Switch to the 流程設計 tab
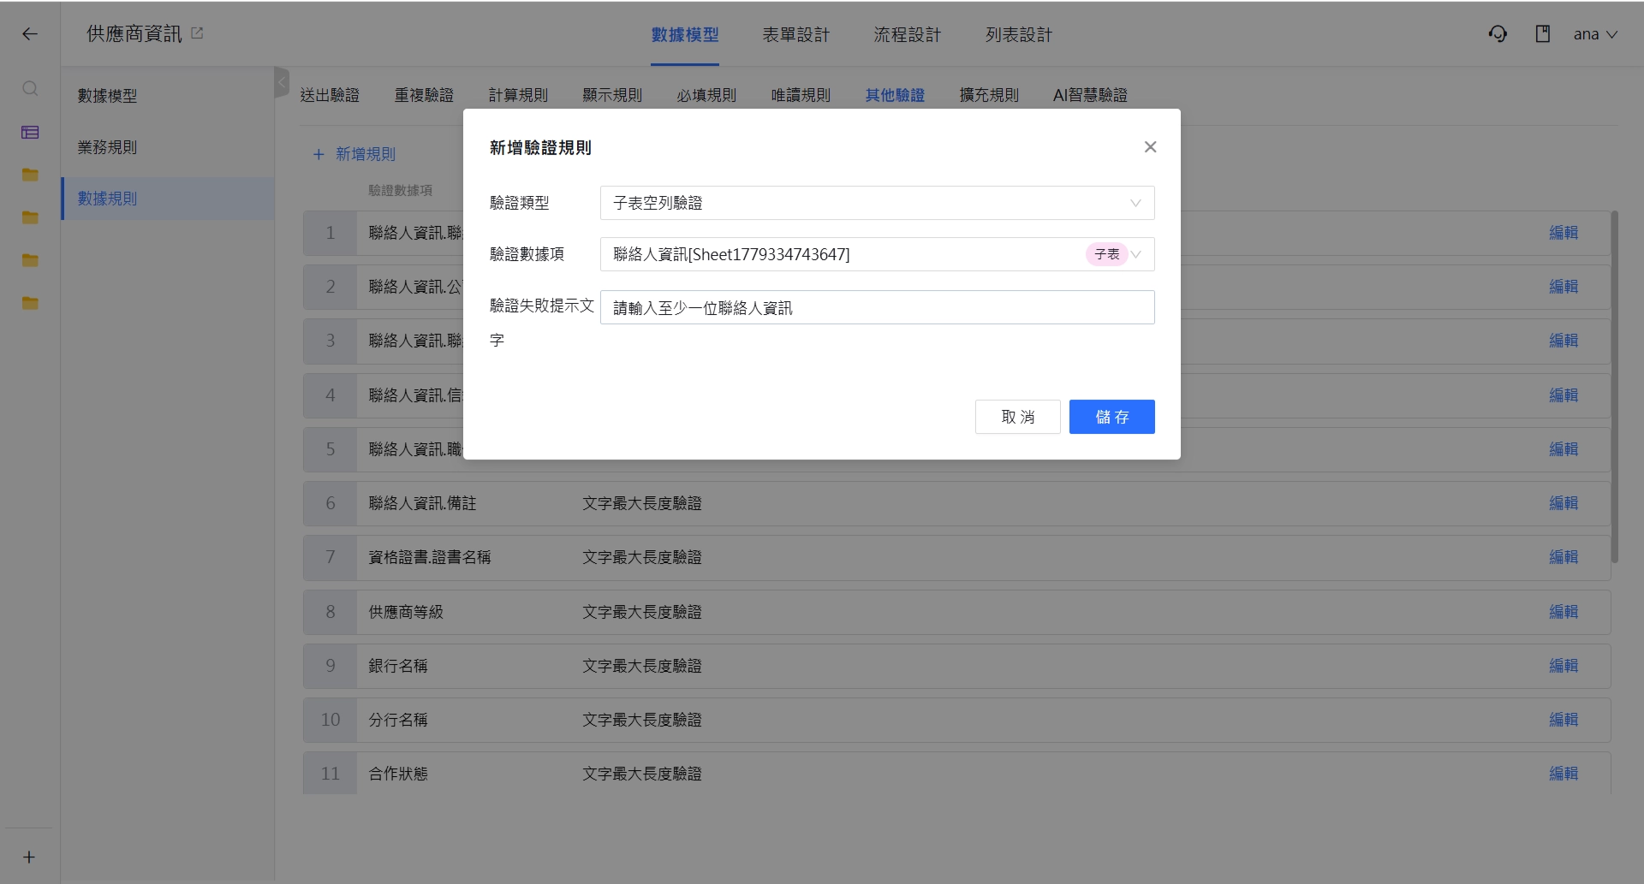The image size is (1644, 884). [x=908, y=35]
